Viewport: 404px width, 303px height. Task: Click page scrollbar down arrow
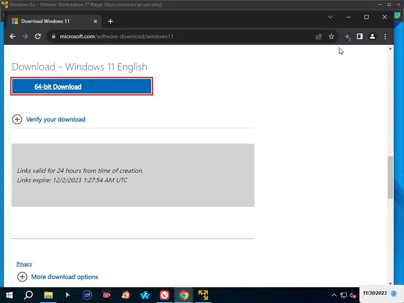390,283
